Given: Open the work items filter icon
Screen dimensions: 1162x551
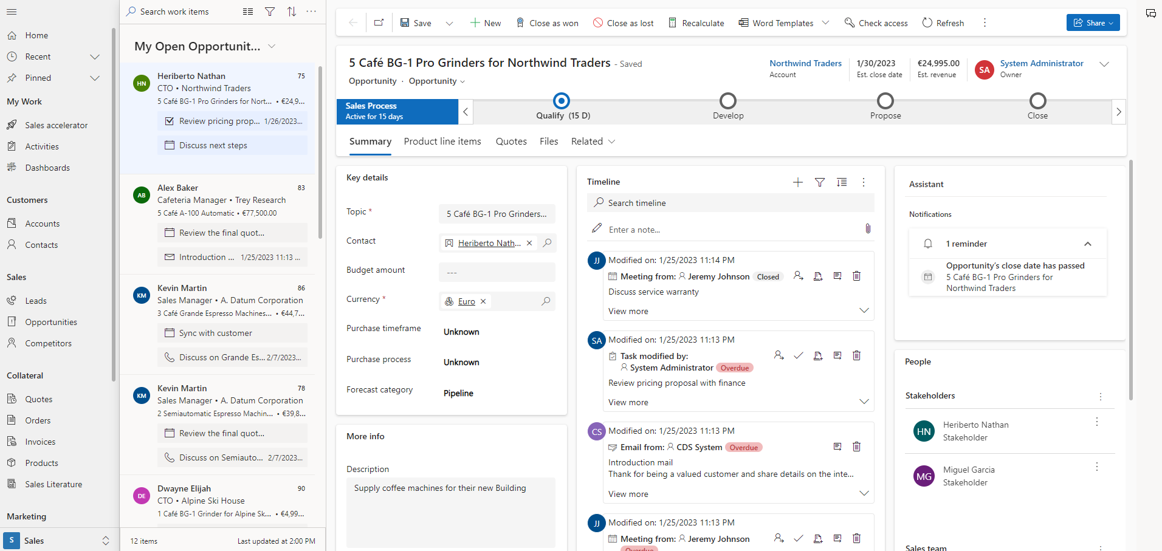Looking at the screenshot, I should 270,12.
